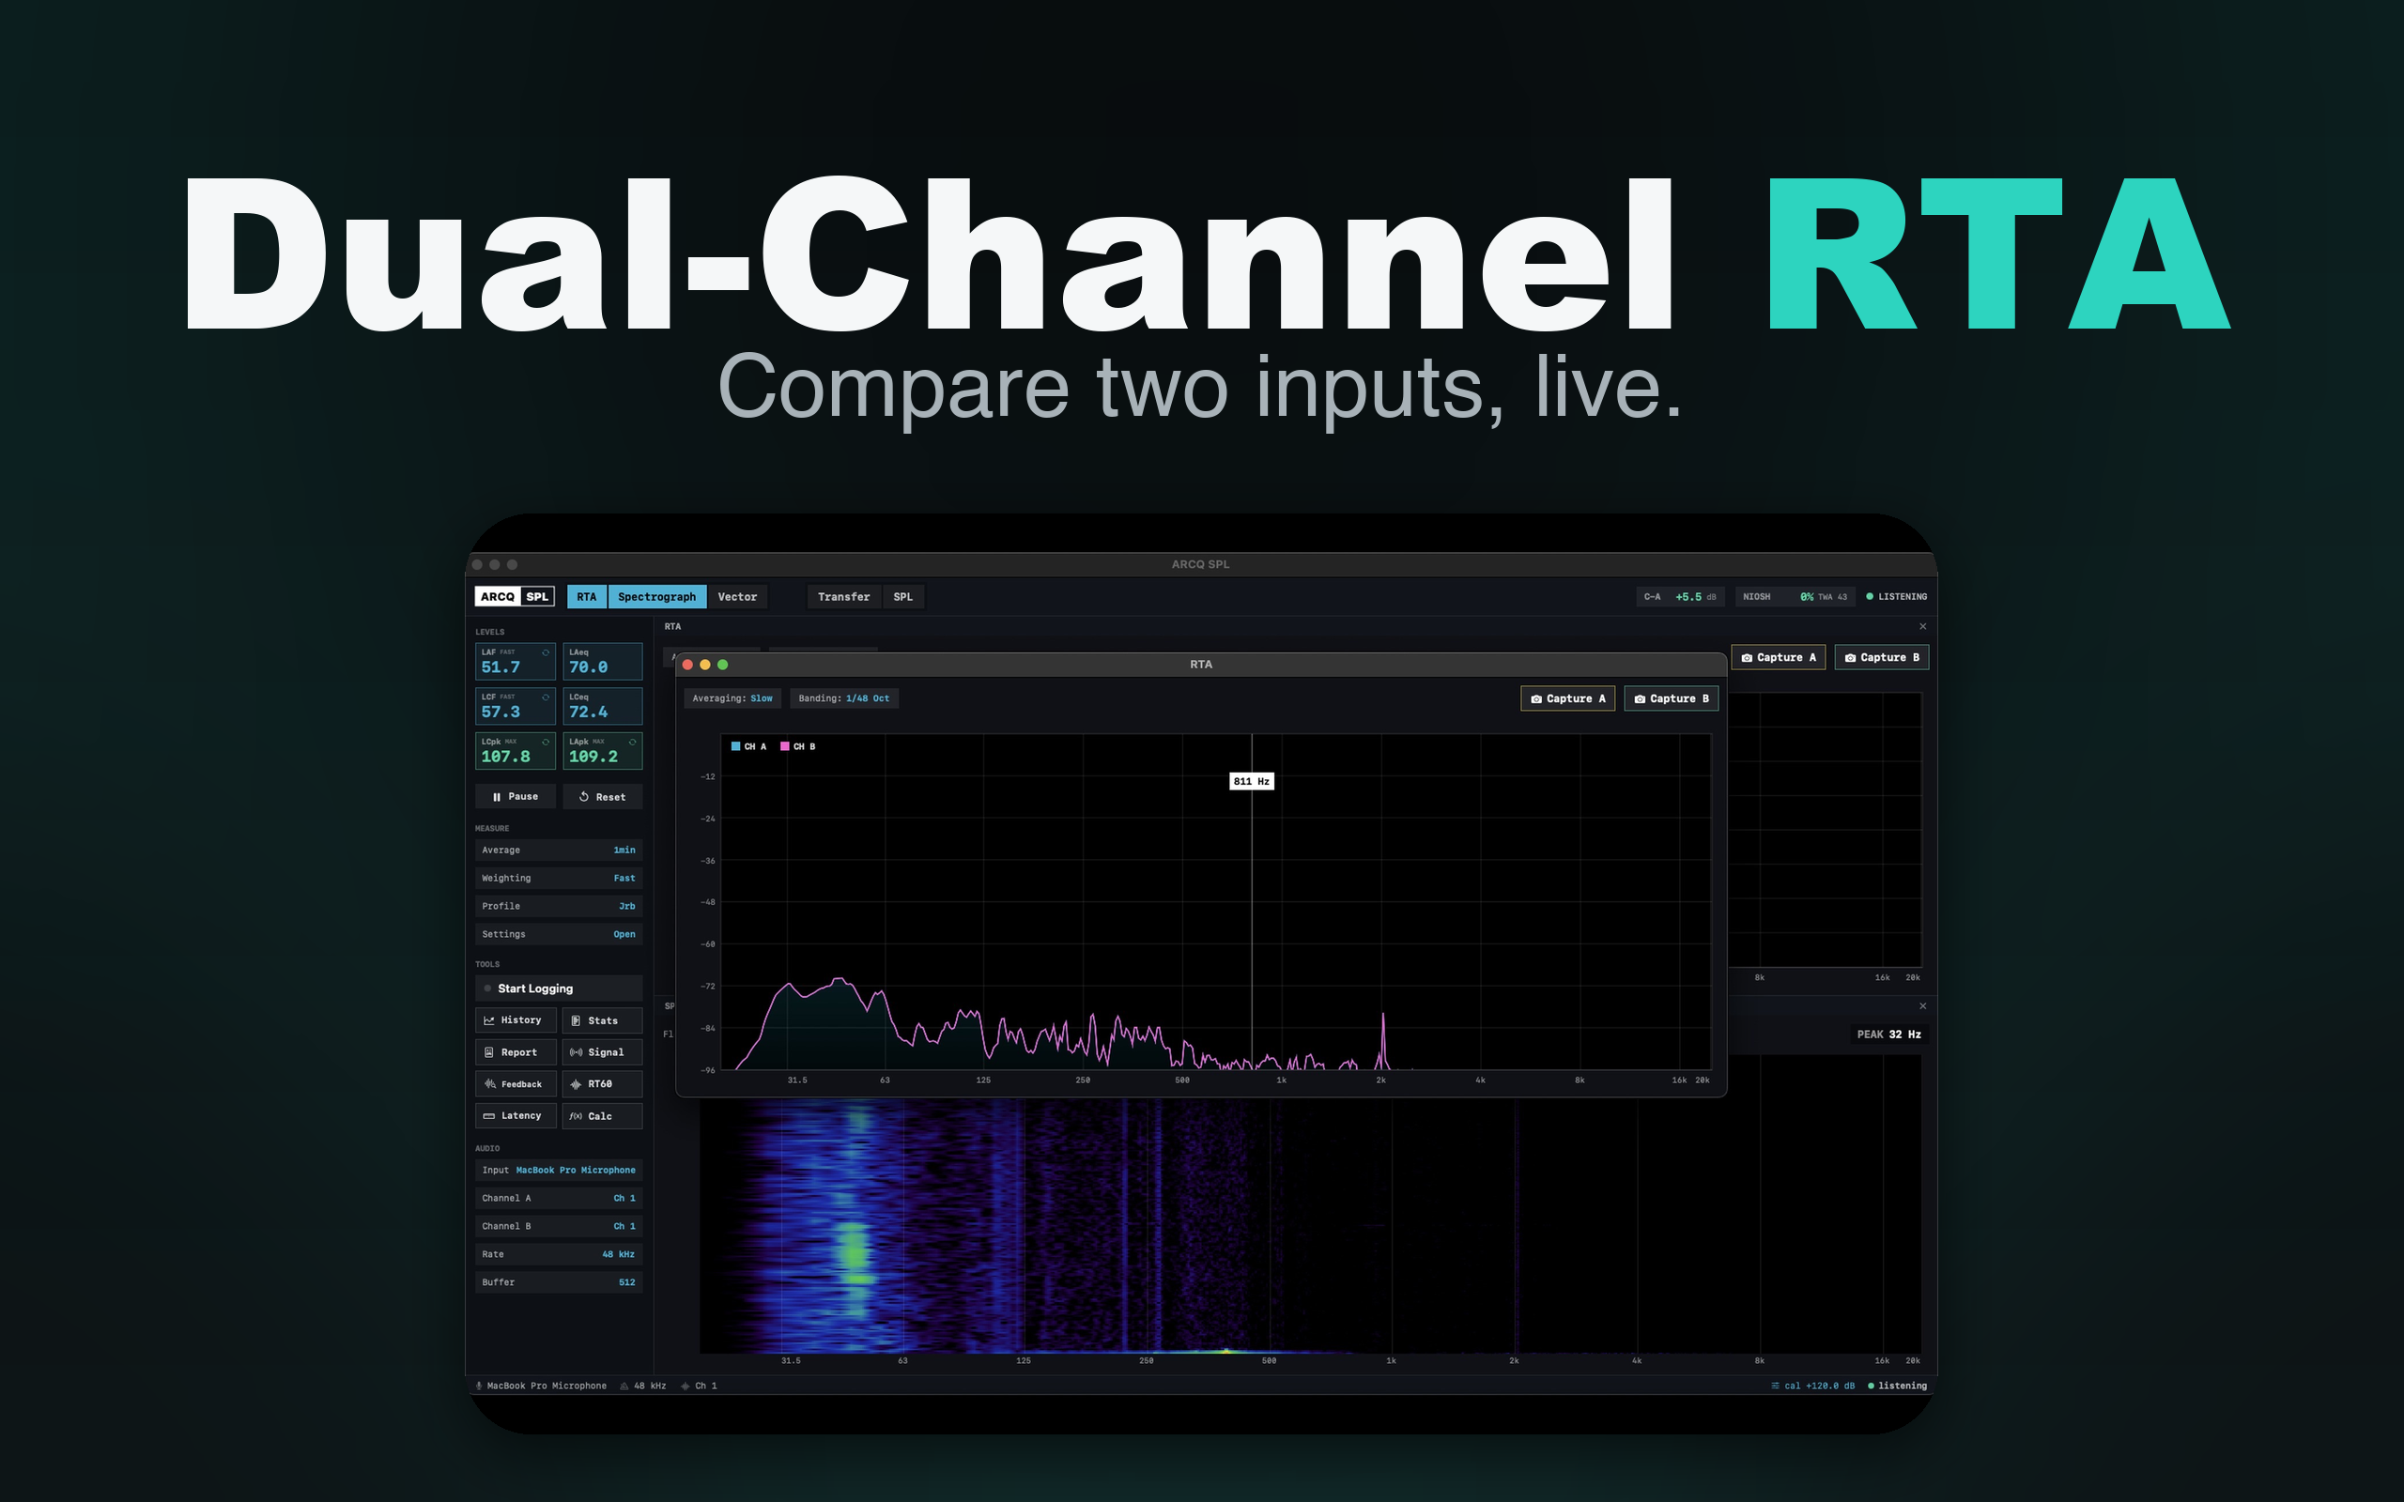Click the sample rate icon beside 48 kHz in status bar
The width and height of the screenshot is (2404, 1502).
[x=624, y=1386]
